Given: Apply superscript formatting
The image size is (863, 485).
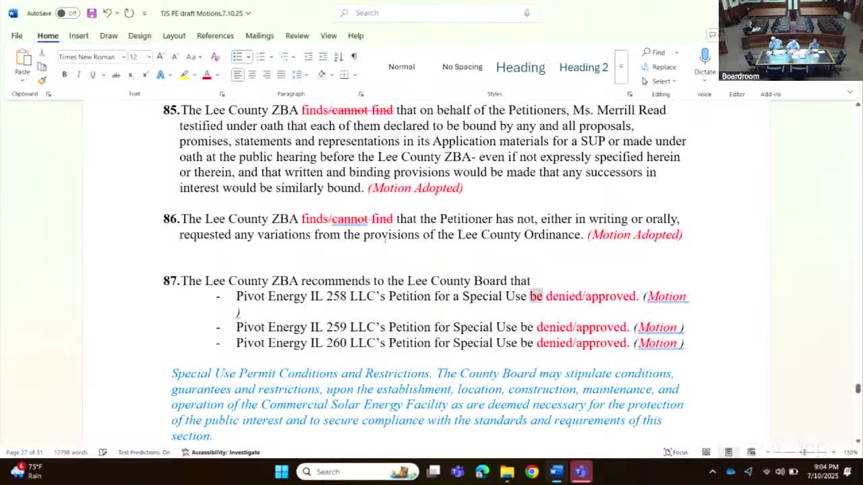Looking at the screenshot, I should (145, 75).
